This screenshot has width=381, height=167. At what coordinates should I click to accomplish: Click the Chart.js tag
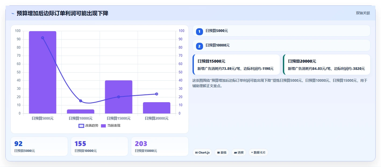point(202,152)
